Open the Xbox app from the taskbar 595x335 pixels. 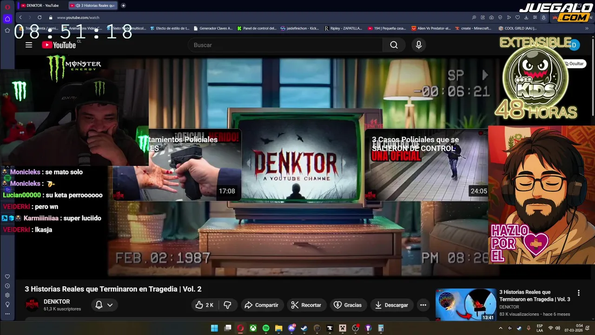point(253,328)
